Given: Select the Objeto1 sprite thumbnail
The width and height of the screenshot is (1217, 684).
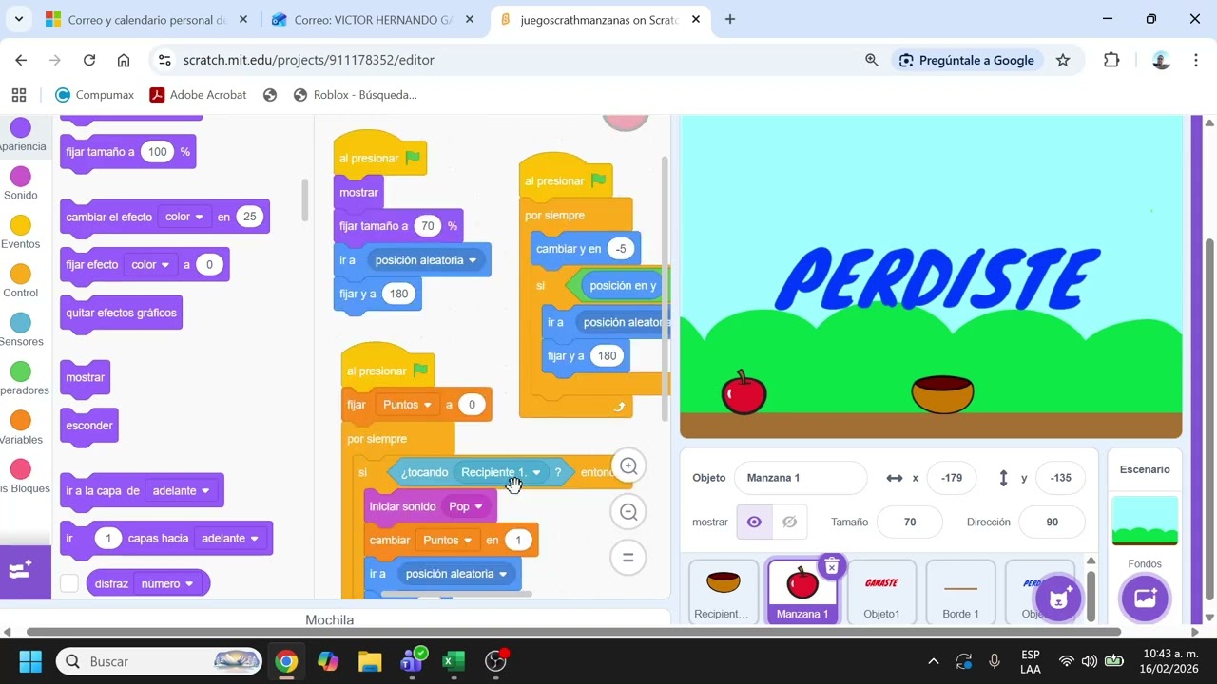Looking at the screenshot, I should point(881,592).
